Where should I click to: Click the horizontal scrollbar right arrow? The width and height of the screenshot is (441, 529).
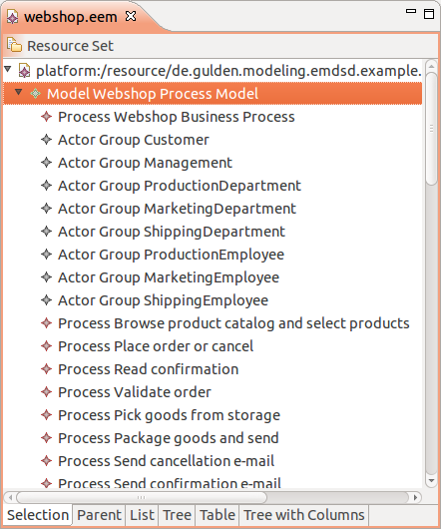tap(416, 497)
